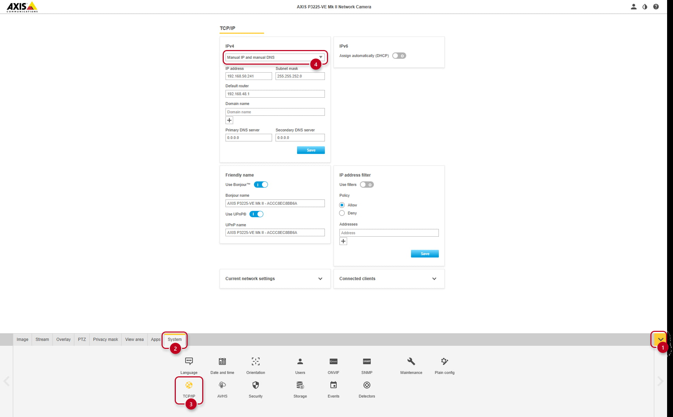Switch to the PTZ tab
673x417 pixels.
pyautogui.click(x=82, y=340)
